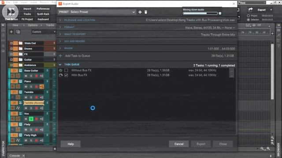Screen dimensions: 282x158
Task: Solo the Twinkle track
Action: (x=31, y=97)
